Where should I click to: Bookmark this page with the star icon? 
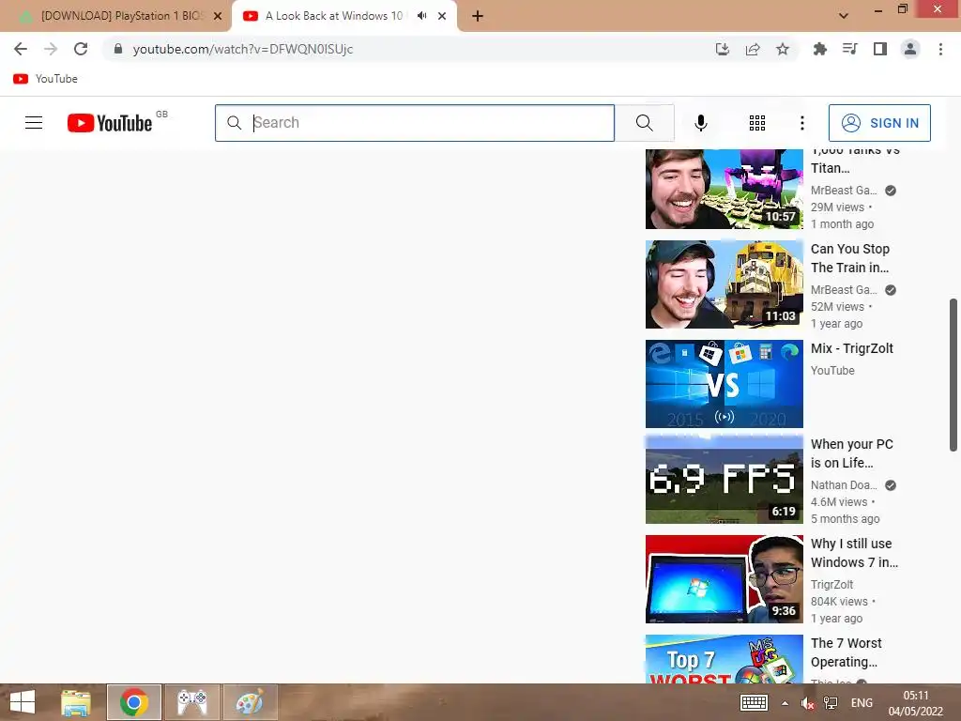tap(783, 49)
